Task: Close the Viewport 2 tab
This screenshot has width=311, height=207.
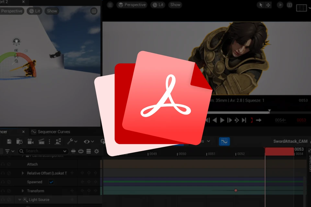Action: 23,2
